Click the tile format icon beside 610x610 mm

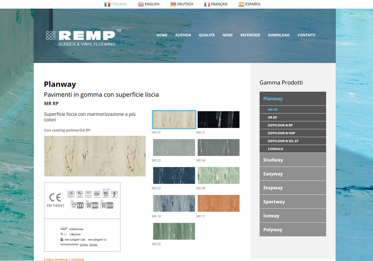(64, 228)
